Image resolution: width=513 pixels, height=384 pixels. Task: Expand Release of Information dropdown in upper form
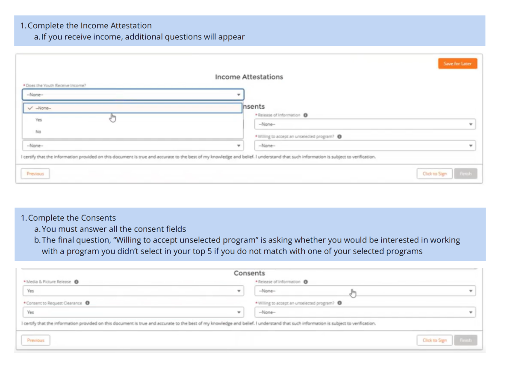click(x=365, y=124)
